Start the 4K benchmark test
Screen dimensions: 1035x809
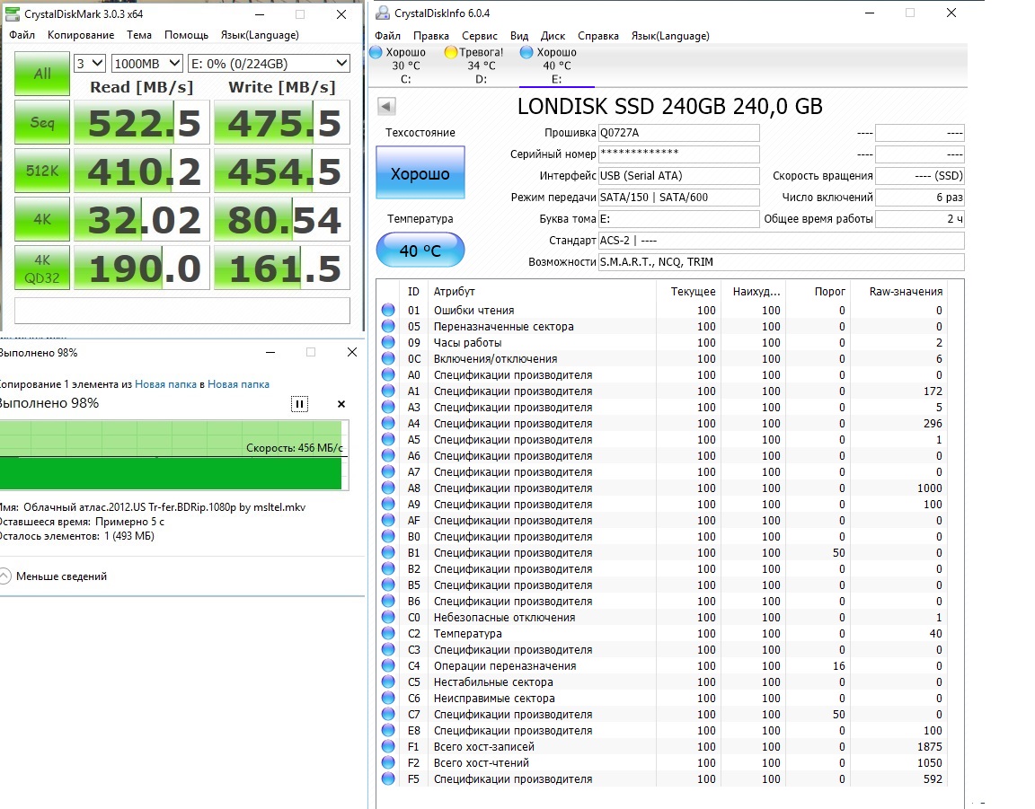point(42,219)
